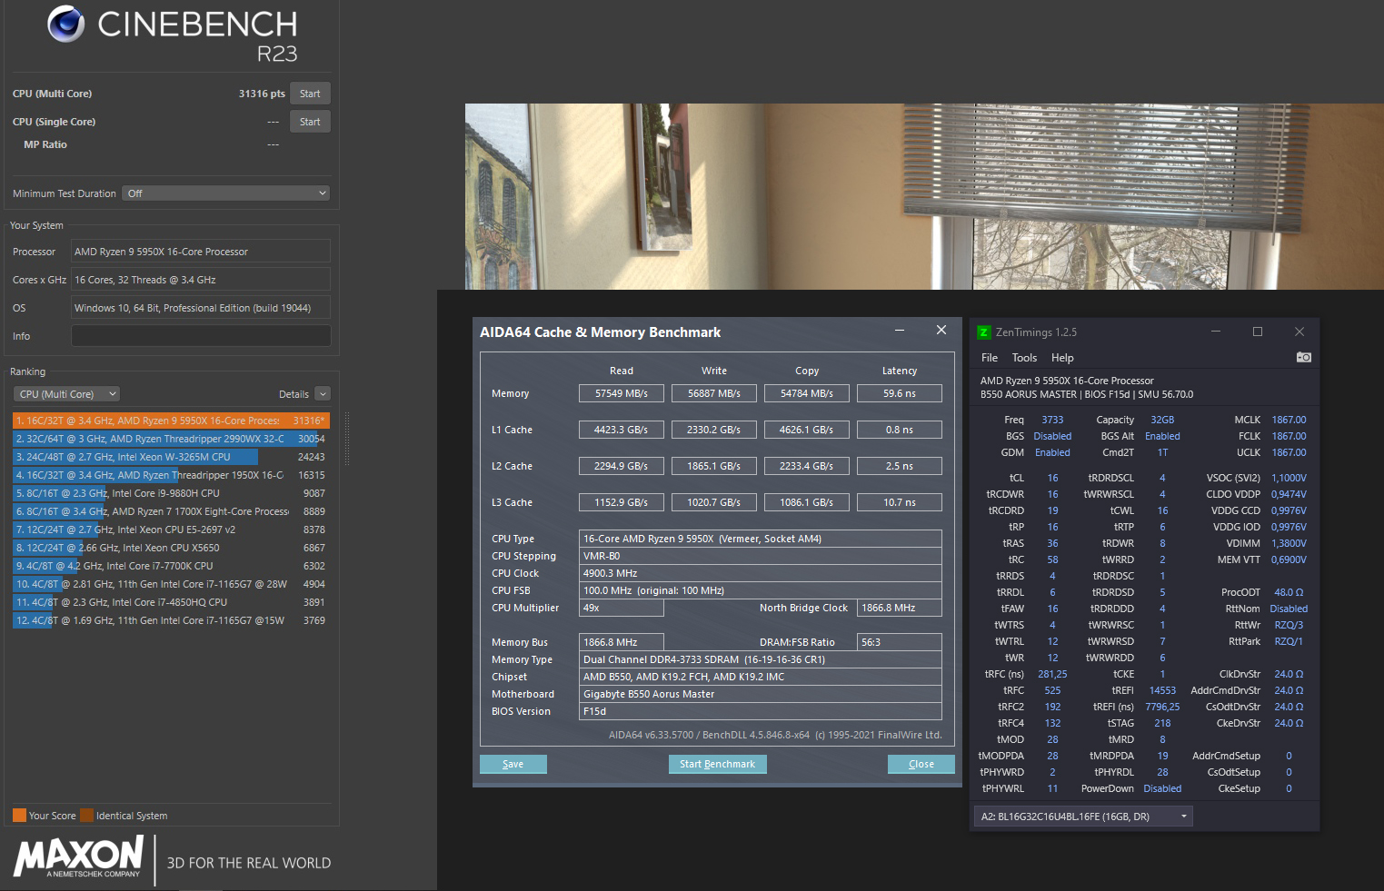Start the CPU Multi Core test
This screenshot has width=1384, height=891.
[310, 94]
